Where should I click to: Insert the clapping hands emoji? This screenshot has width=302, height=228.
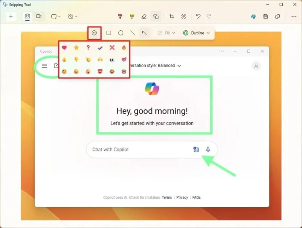[88, 59]
